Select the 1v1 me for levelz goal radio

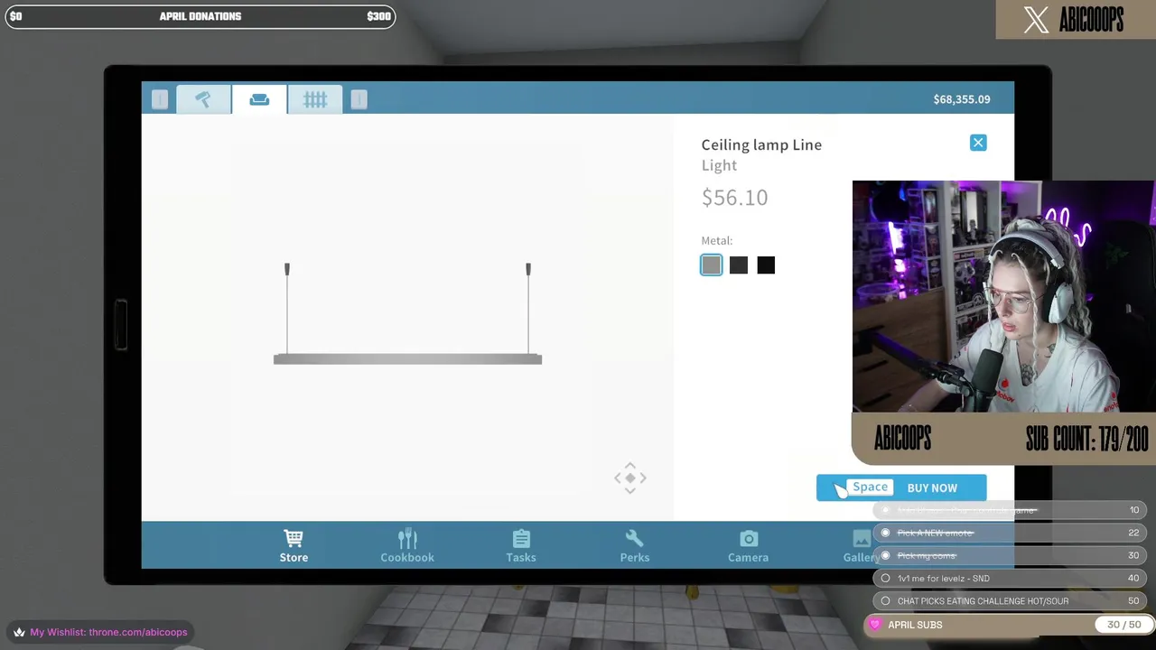(885, 578)
